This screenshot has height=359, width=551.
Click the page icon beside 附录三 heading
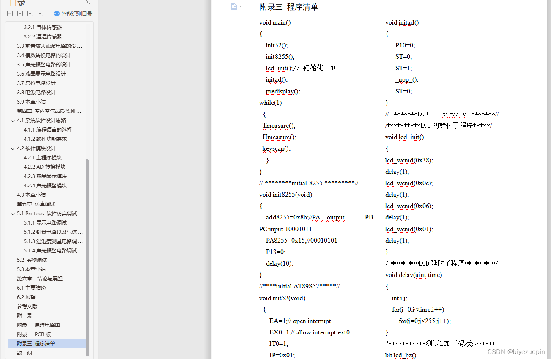[234, 6]
